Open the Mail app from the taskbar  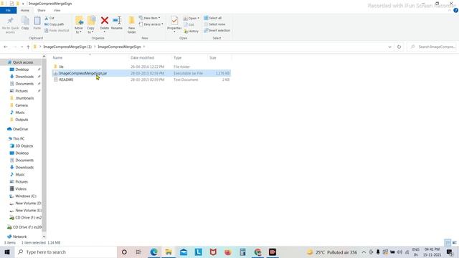tap(184, 252)
